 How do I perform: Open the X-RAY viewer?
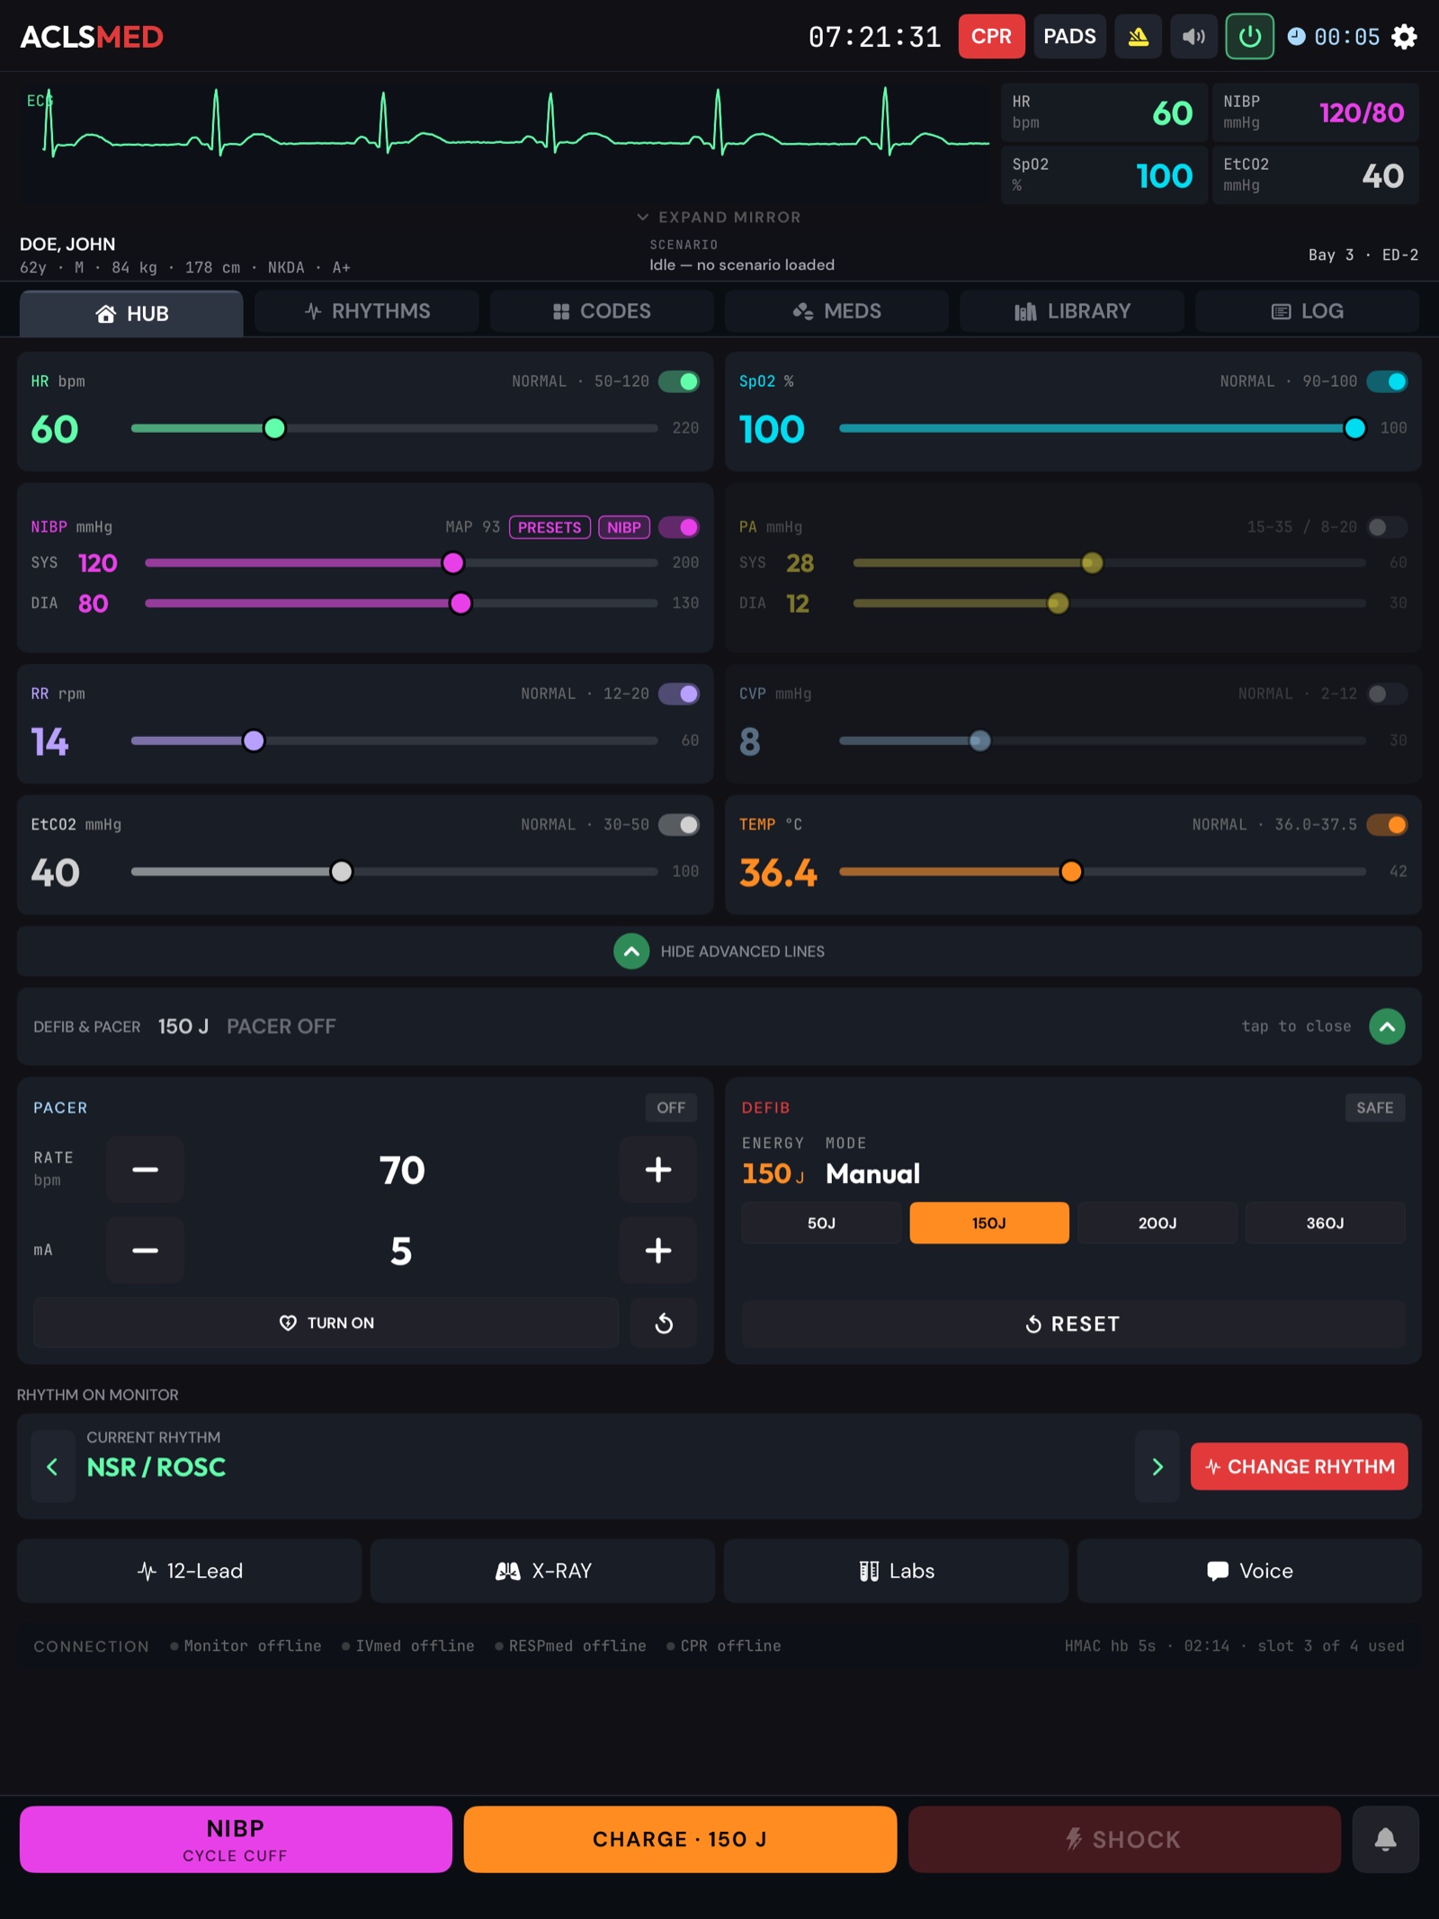(x=542, y=1571)
